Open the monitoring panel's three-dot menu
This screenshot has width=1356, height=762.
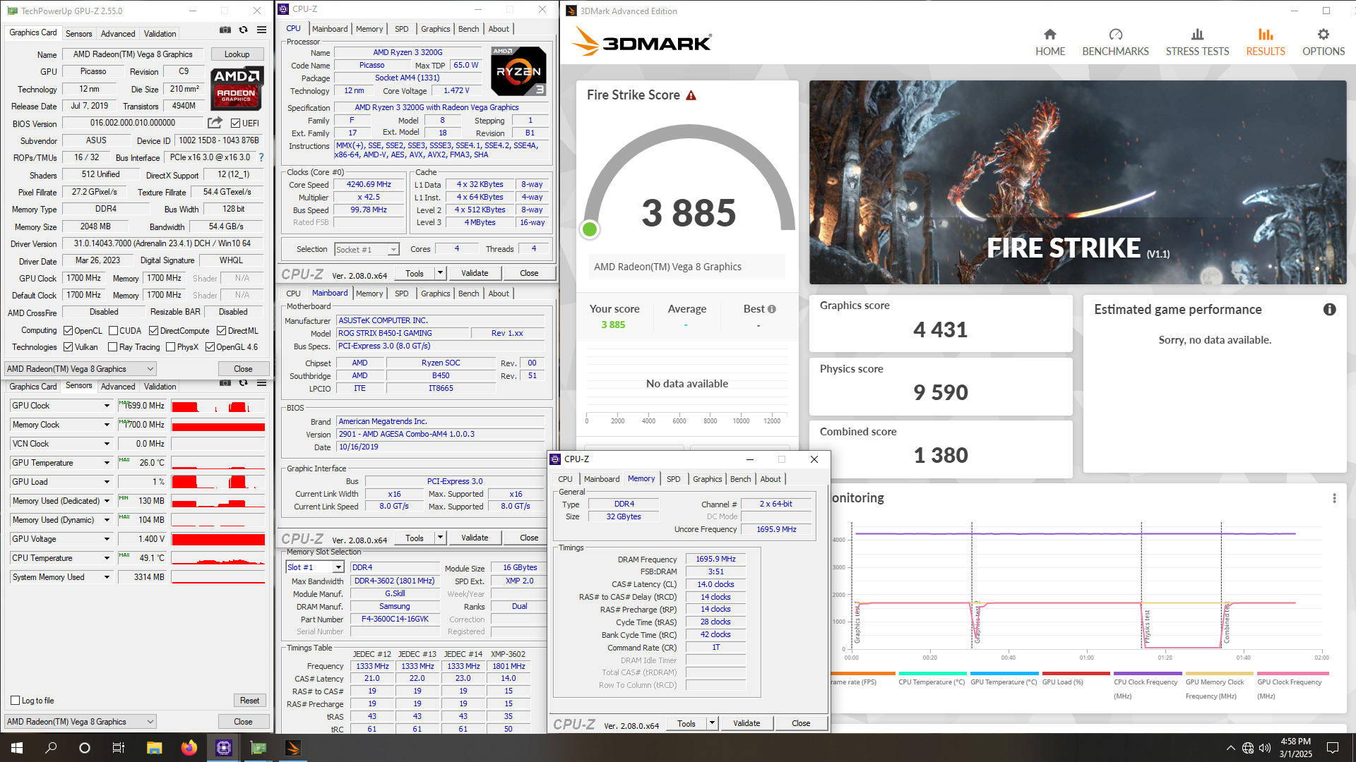[x=1334, y=498]
